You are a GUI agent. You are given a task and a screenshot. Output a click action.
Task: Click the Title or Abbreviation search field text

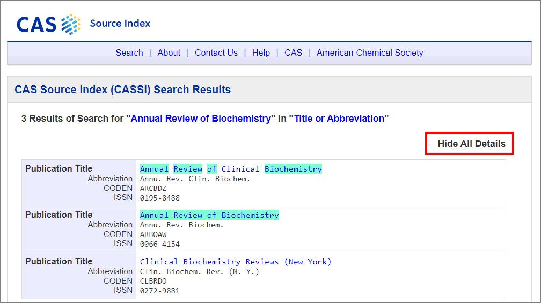pos(339,119)
